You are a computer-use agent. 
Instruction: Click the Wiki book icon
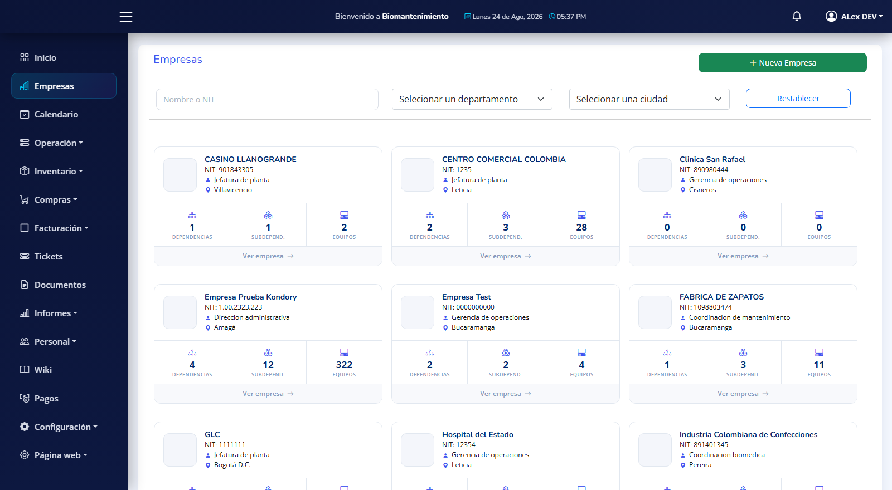pos(25,370)
